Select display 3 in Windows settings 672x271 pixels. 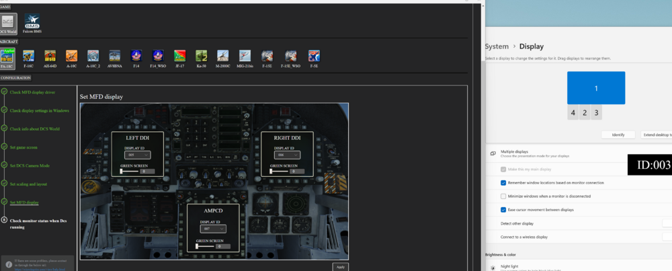[596, 113]
